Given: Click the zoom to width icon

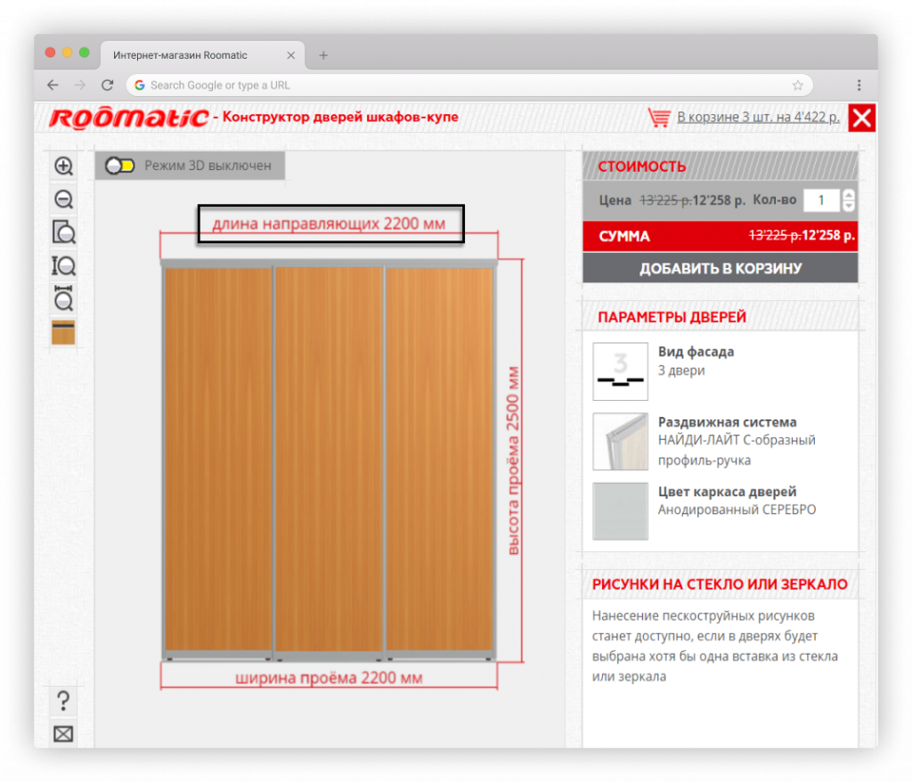Looking at the screenshot, I should pyautogui.click(x=63, y=298).
